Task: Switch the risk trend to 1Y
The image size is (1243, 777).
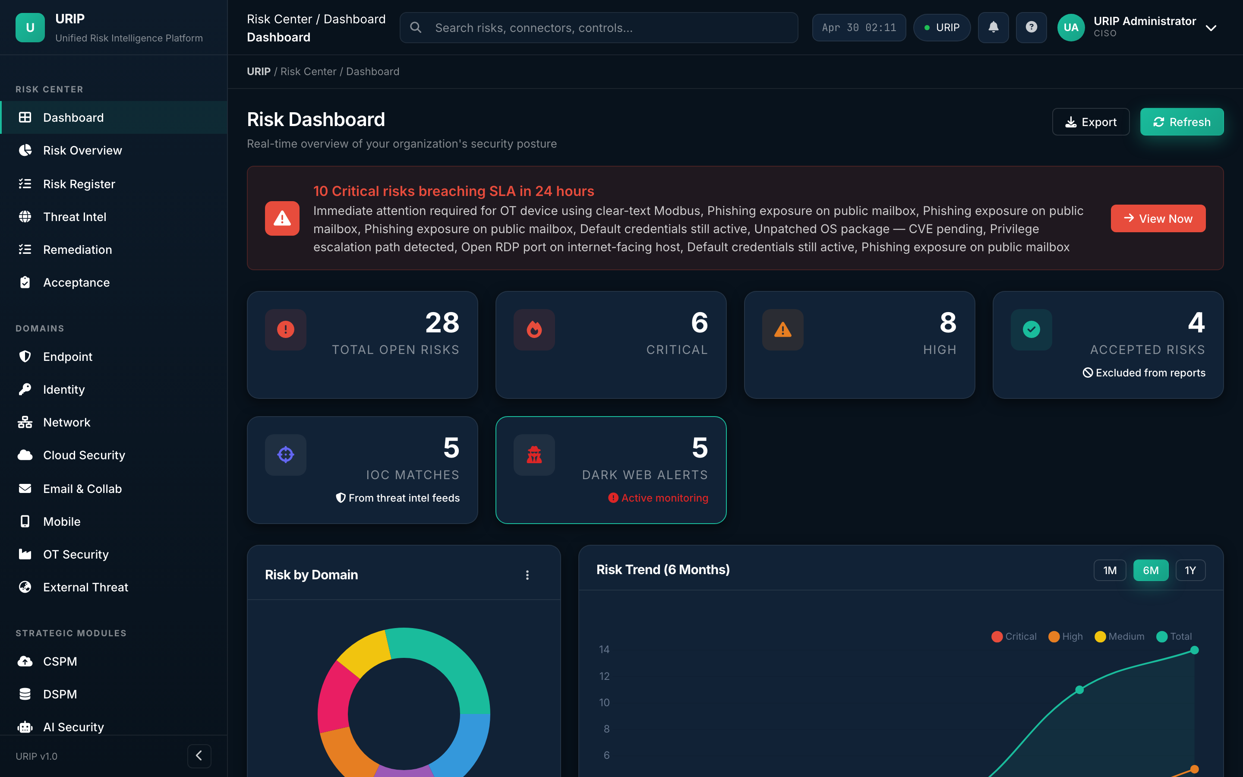Action: (x=1190, y=570)
